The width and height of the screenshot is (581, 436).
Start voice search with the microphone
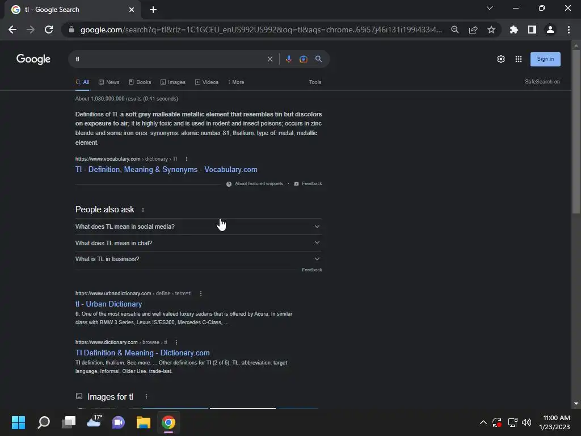[x=289, y=59]
